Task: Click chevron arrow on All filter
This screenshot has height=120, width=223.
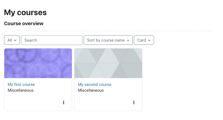Action: click(15, 41)
